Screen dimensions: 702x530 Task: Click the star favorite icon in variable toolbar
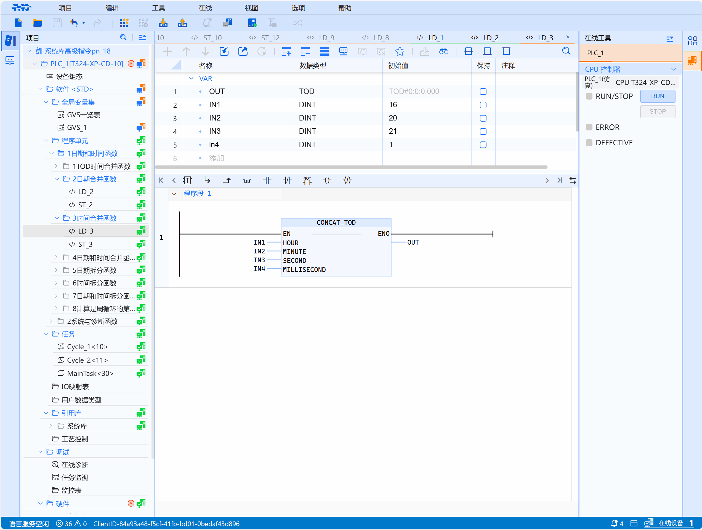400,51
